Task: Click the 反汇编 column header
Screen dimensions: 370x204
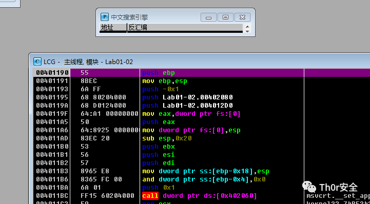Action: (185, 27)
